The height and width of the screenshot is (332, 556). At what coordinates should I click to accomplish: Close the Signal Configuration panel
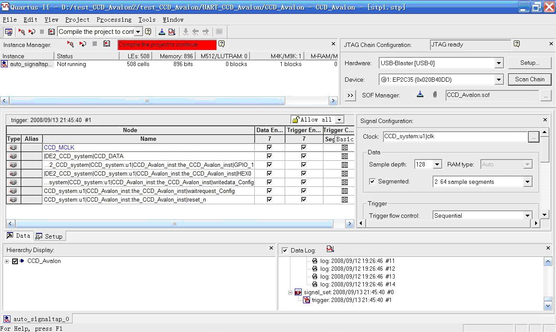[545, 120]
